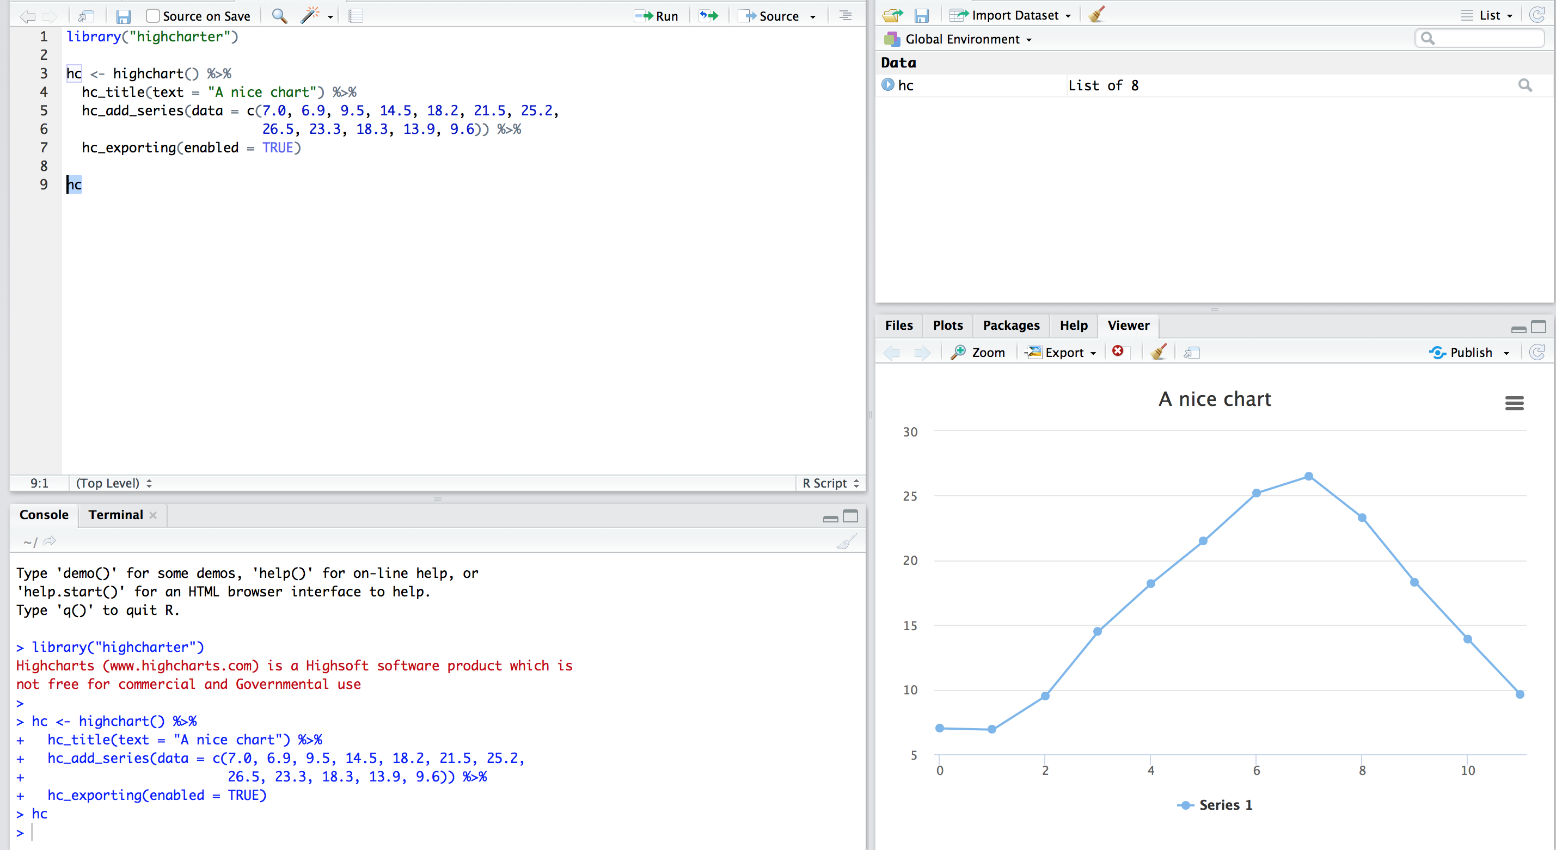Enable Source on Save
The width and height of the screenshot is (1556, 850).
click(x=152, y=16)
